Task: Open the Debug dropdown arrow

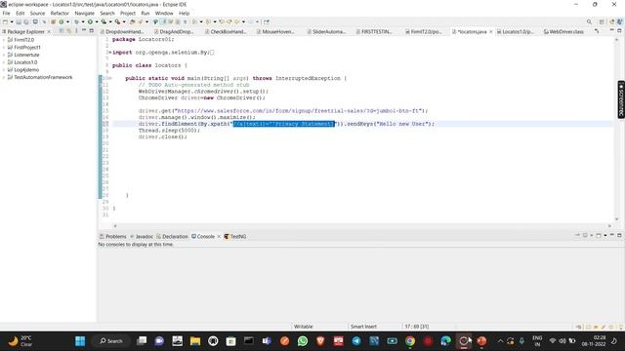Action: coord(82,21)
